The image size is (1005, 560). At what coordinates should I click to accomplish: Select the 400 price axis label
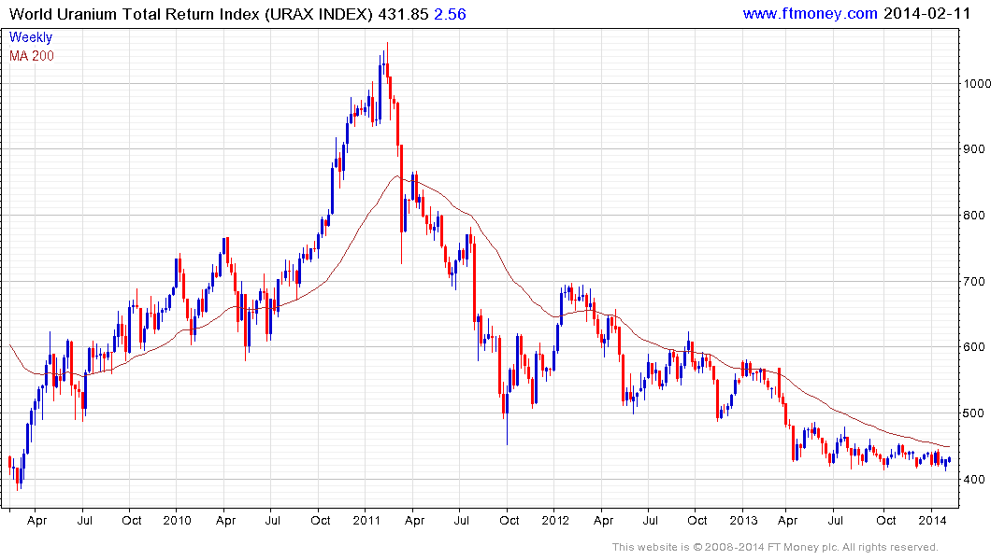click(974, 480)
